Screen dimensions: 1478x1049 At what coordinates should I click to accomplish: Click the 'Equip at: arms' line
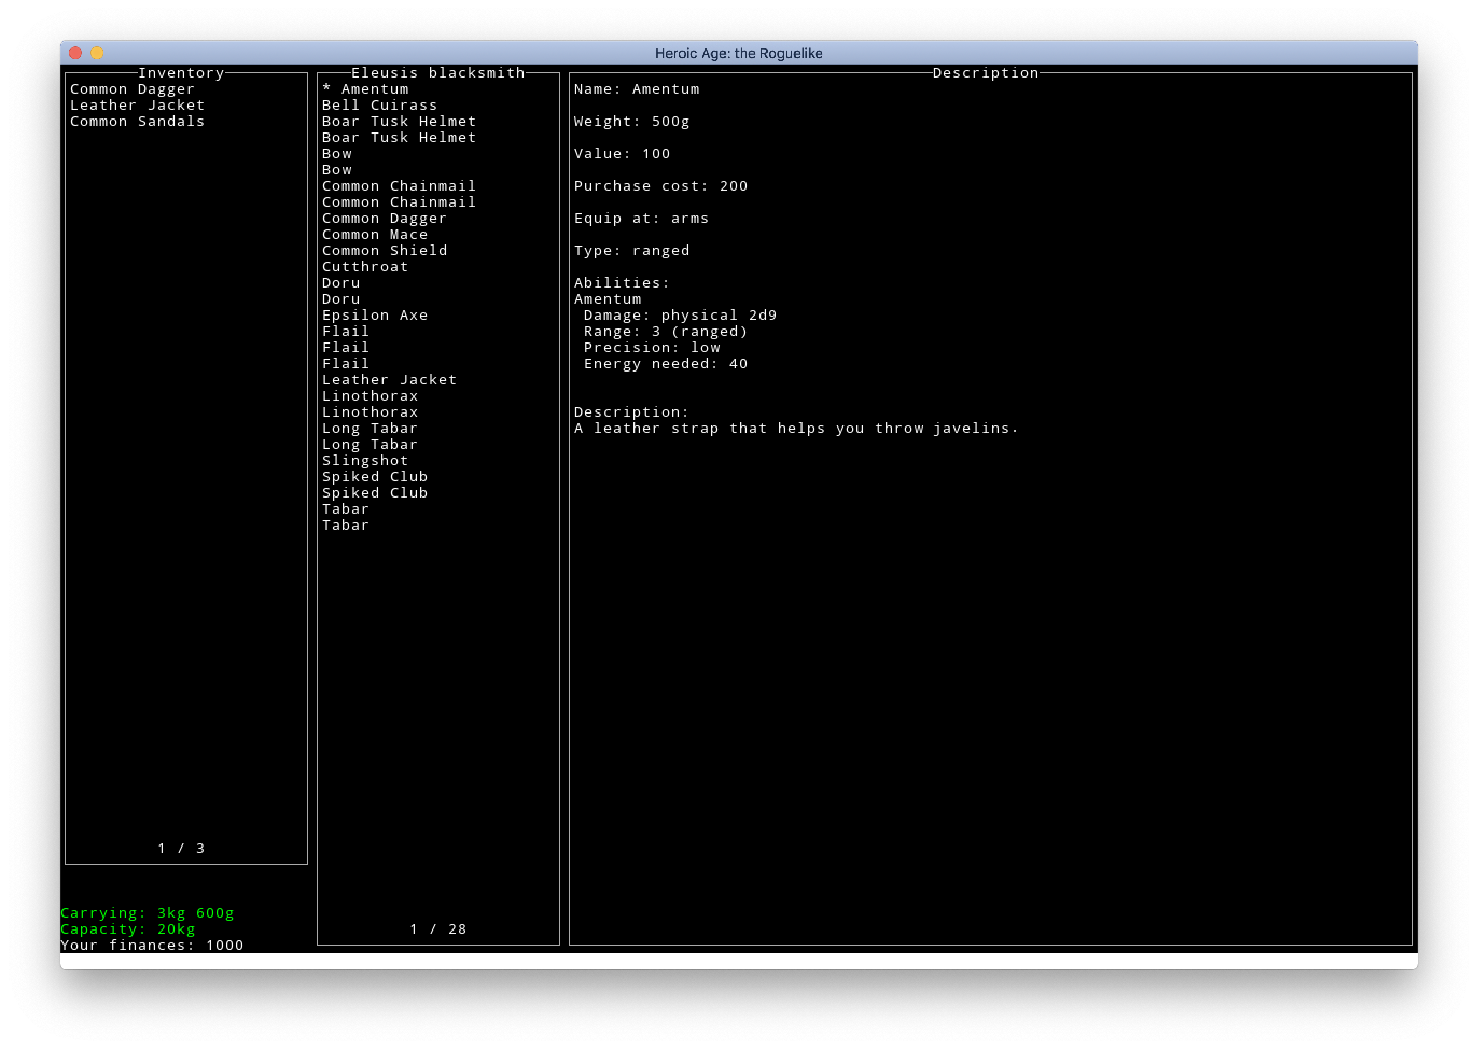(642, 218)
